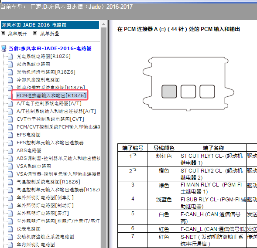Screen dimensions: 257x248
Task: Open CVT电子控制系统电路图[CVT] entry
Action: click(50, 119)
